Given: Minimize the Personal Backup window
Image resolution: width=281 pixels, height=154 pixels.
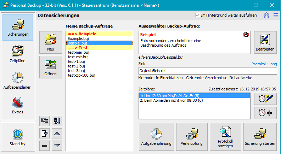Looking at the screenshot, I should pyautogui.click(x=240, y=5).
